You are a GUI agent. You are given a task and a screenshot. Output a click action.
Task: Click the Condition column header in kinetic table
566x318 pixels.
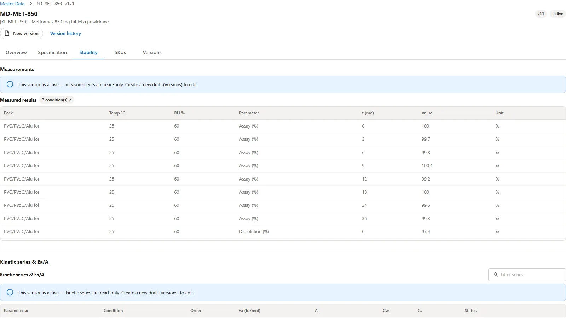[113, 311]
